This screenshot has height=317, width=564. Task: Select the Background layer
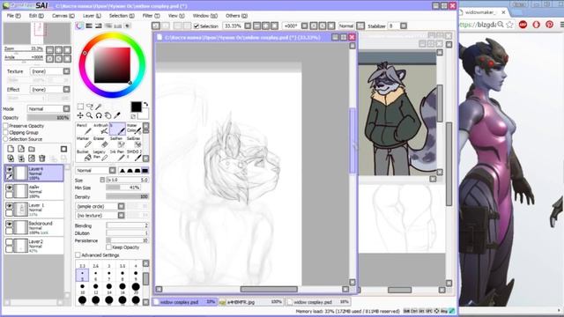34,227
